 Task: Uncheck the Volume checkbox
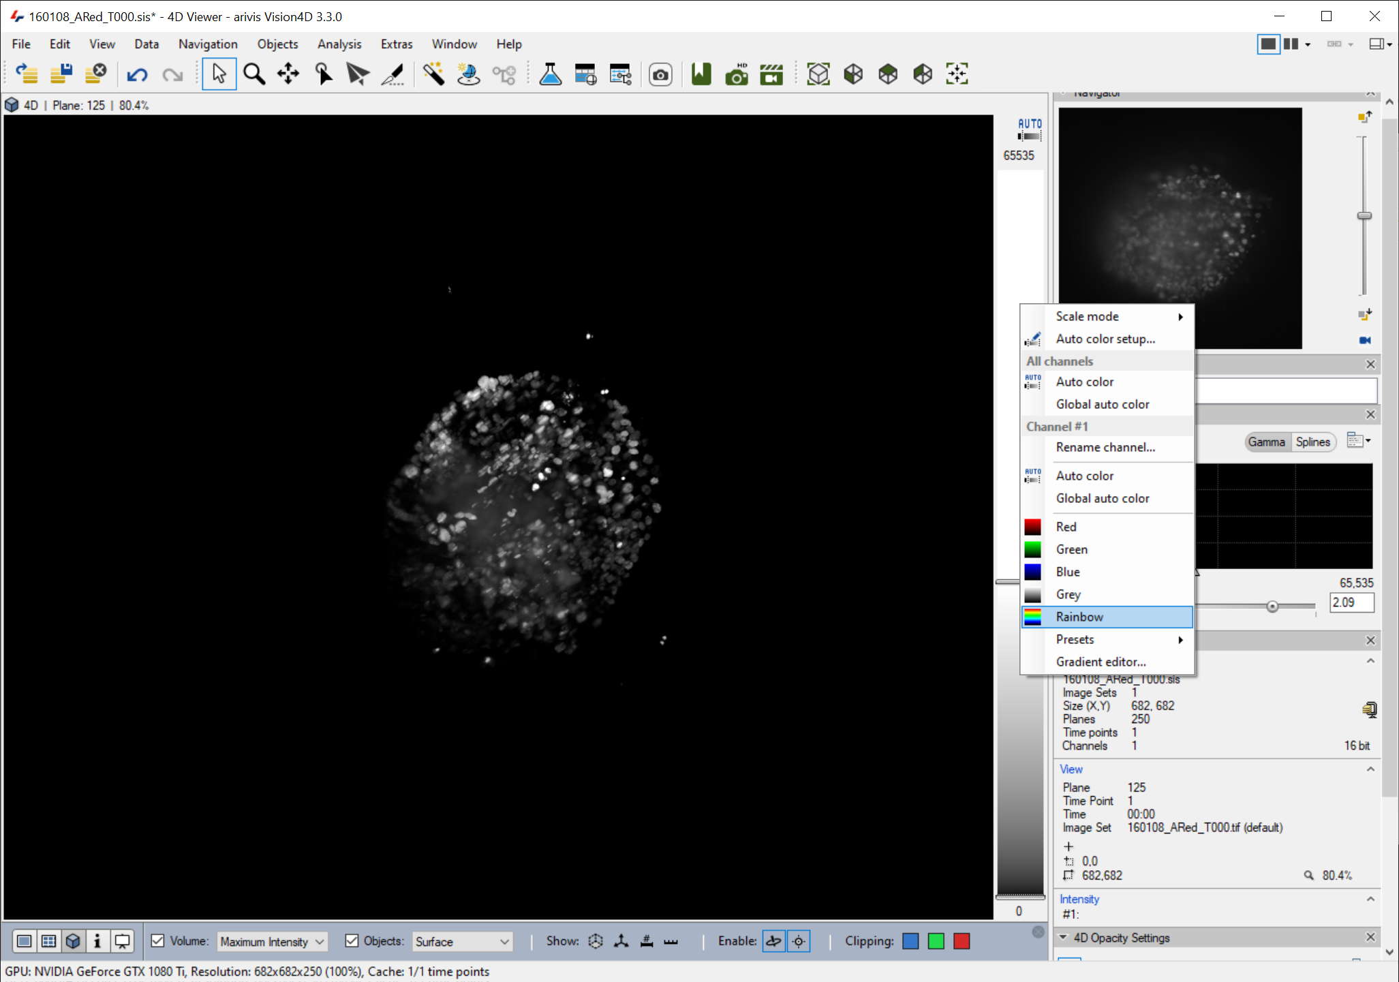[x=159, y=941]
